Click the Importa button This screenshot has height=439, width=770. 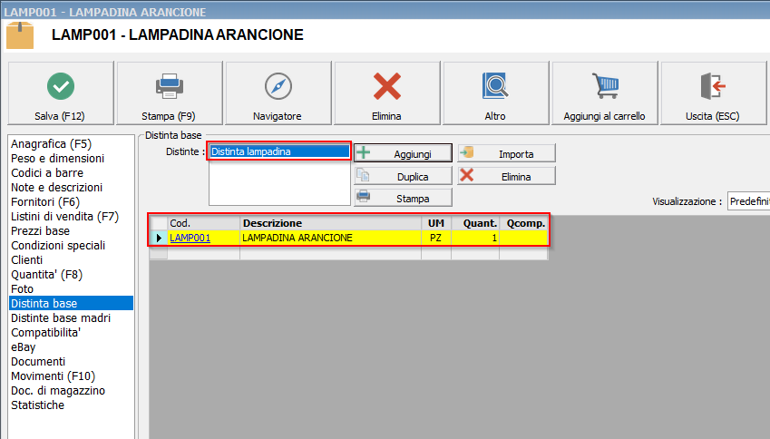[506, 153]
